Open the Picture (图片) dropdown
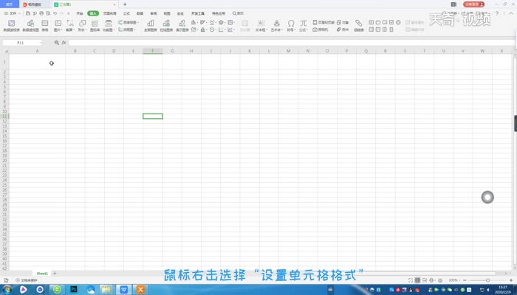This screenshot has height=295, width=517. [x=58, y=25]
